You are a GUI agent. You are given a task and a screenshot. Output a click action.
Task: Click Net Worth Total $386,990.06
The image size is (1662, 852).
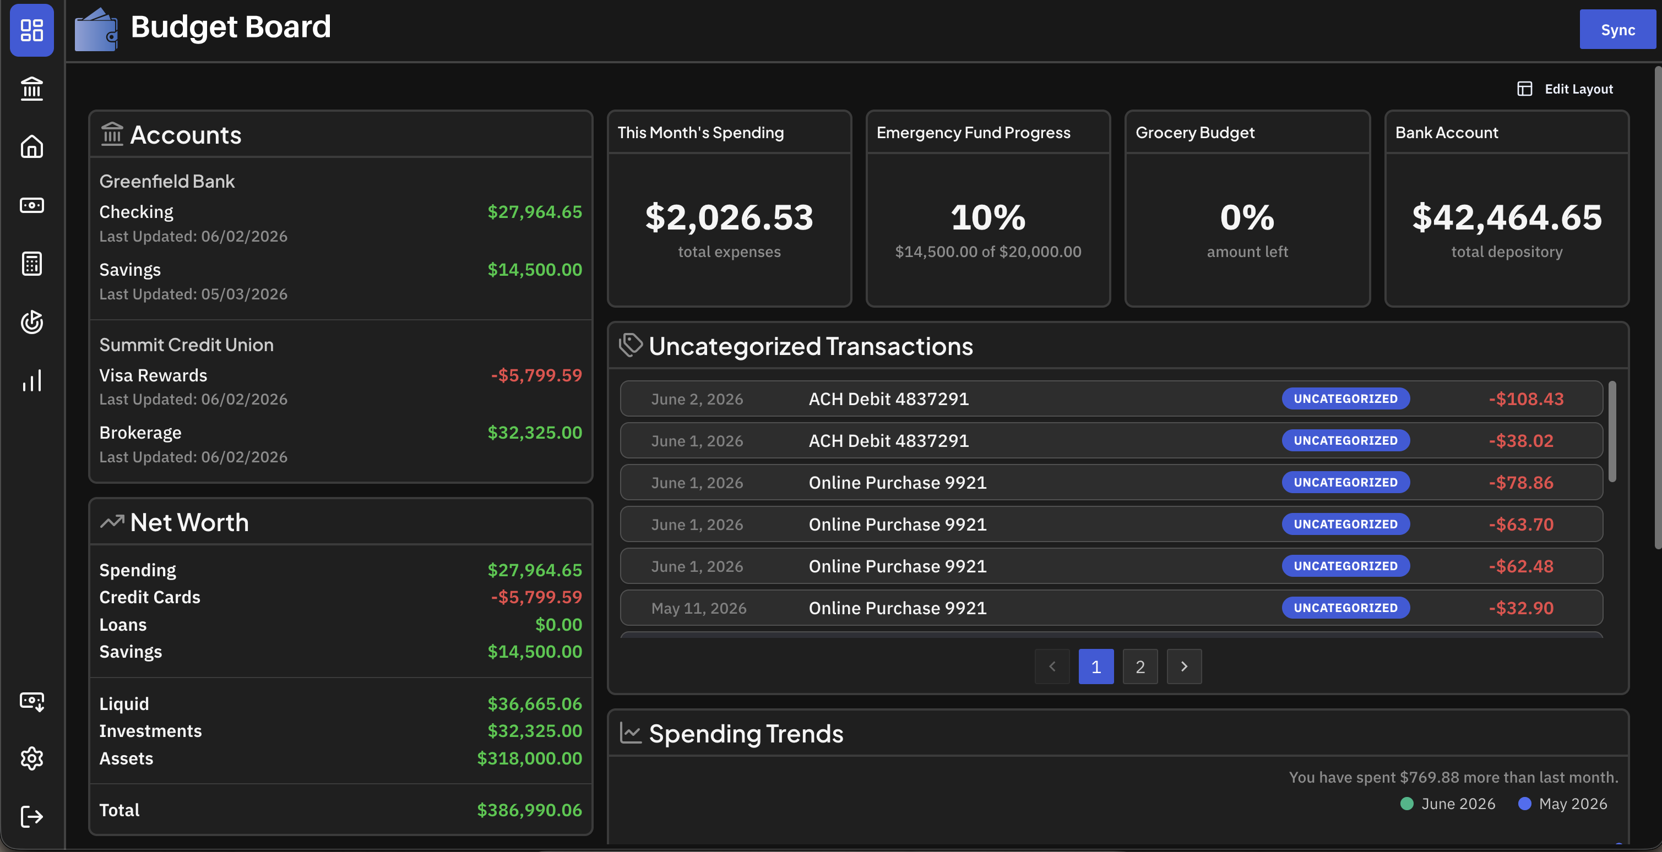pyautogui.click(x=341, y=810)
